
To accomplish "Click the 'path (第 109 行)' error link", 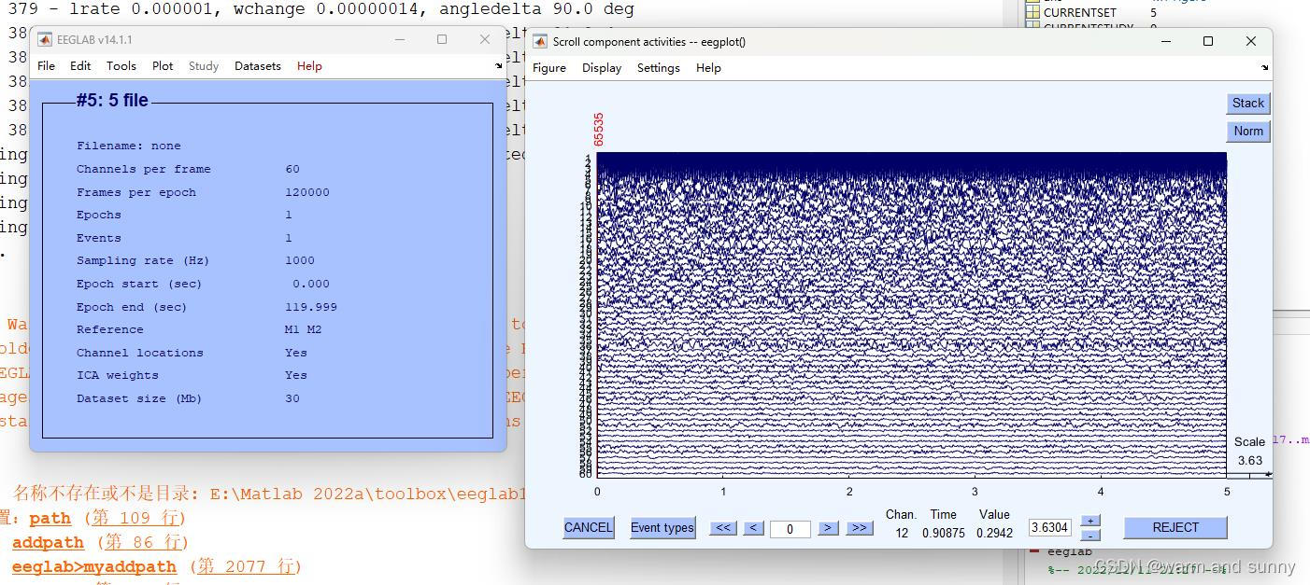I will point(107,518).
